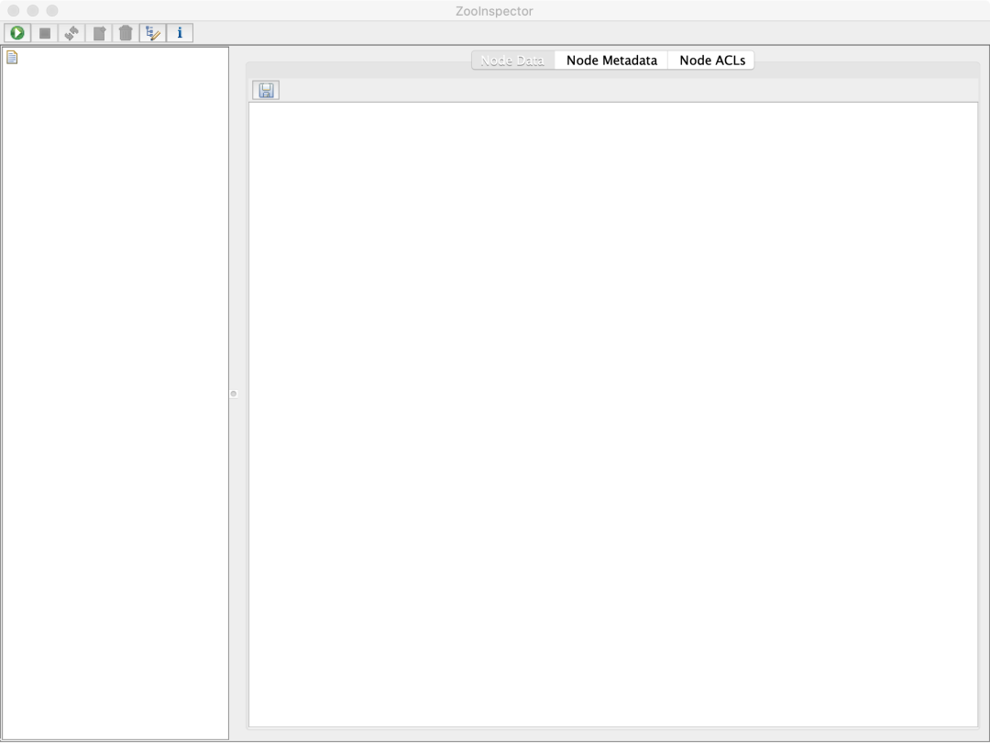Click inside the node data text area

pyautogui.click(x=613, y=415)
